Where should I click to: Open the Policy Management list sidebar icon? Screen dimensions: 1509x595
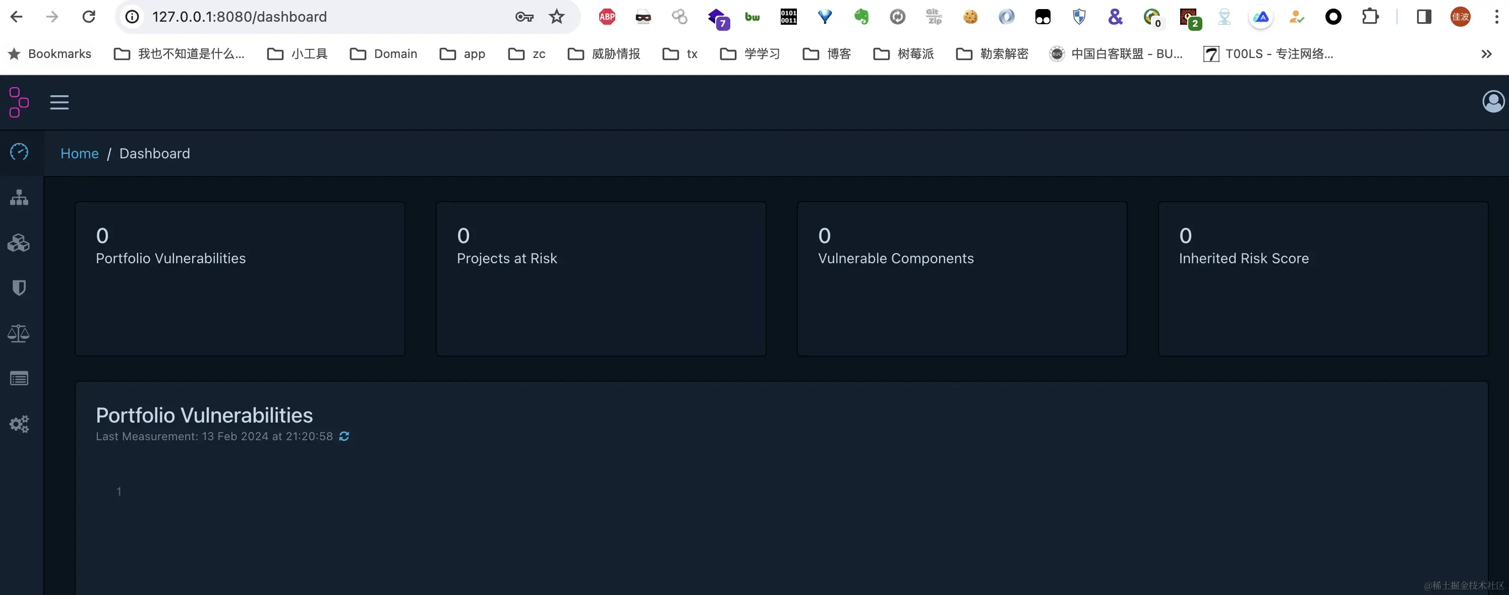pyautogui.click(x=19, y=378)
